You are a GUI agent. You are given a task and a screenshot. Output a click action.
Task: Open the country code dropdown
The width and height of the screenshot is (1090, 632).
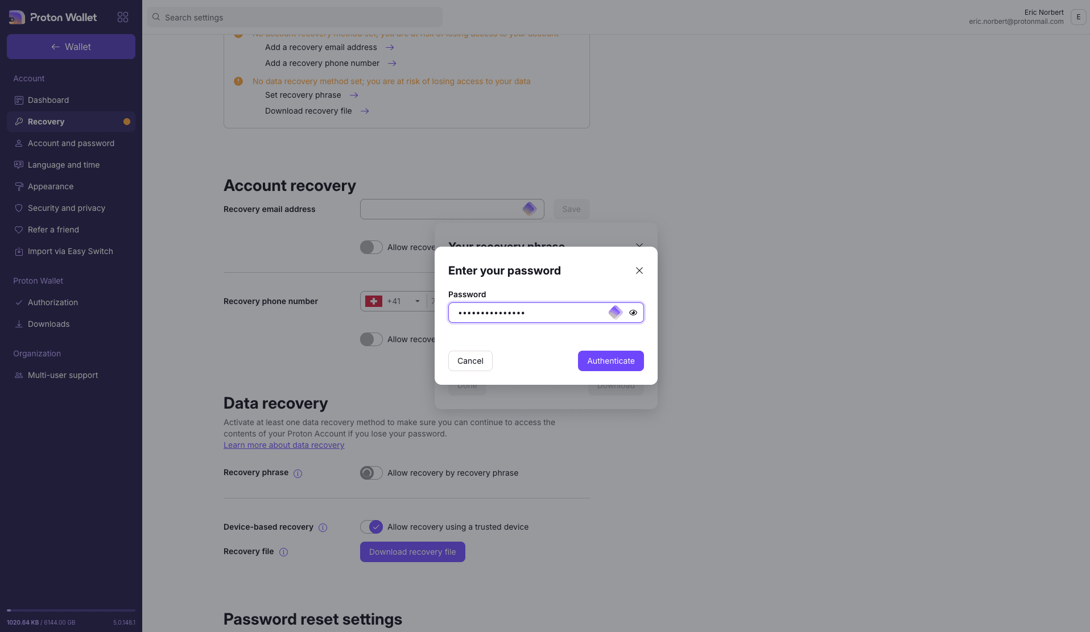tap(418, 301)
